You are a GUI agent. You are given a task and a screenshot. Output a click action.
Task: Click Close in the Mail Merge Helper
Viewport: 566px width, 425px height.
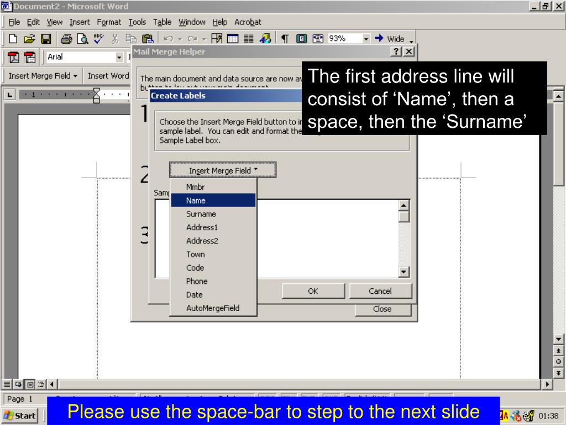[382, 309]
